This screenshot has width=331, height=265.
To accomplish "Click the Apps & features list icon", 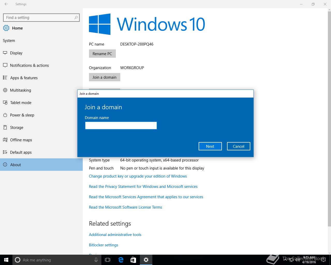I will click(x=5, y=78).
